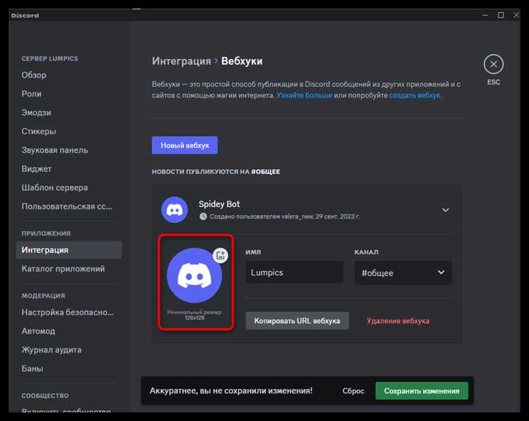Viewport: 529px width, 421px height.
Task: Open Автомод settings section
Action: 38,331
